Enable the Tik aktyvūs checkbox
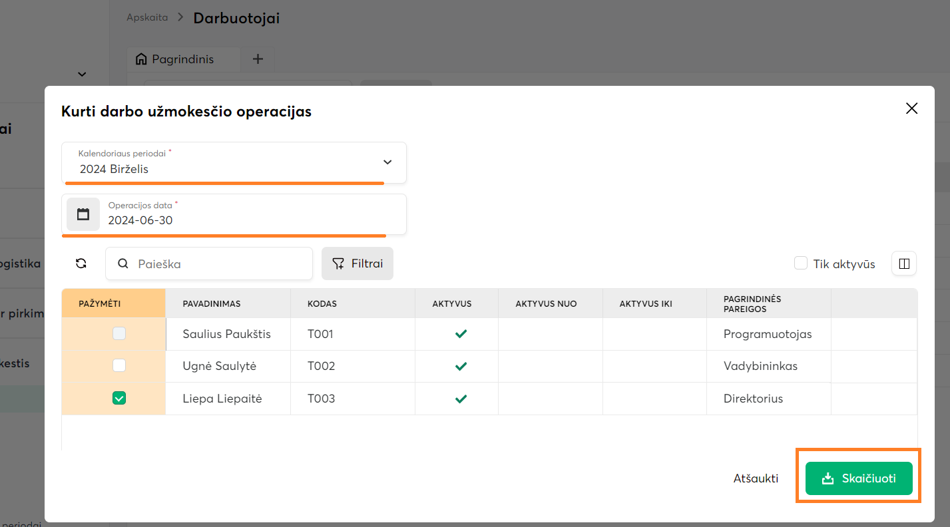 (801, 263)
